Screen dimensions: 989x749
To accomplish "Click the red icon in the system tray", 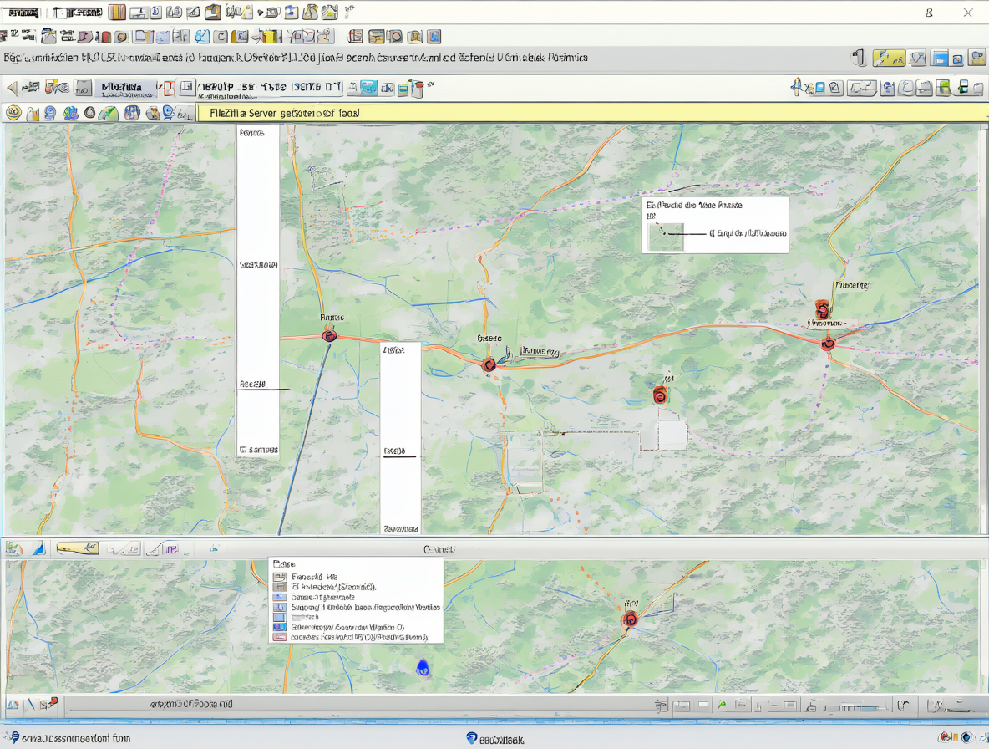I will (x=946, y=737).
